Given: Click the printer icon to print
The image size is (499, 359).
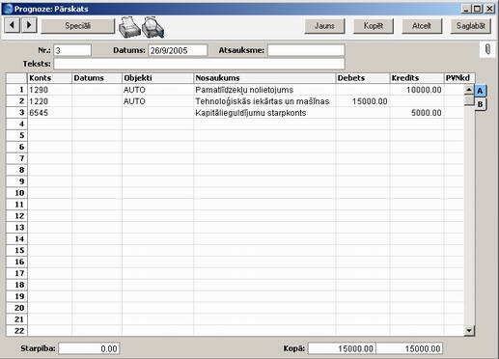Looking at the screenshot, I should click(x=129, y=27).
